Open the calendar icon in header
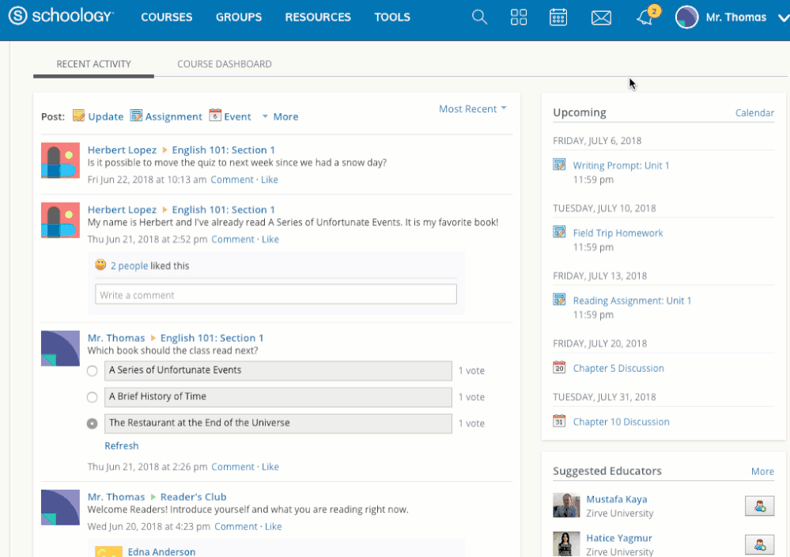This screenshot has height=557, width=790. click(x=558, y=17)
